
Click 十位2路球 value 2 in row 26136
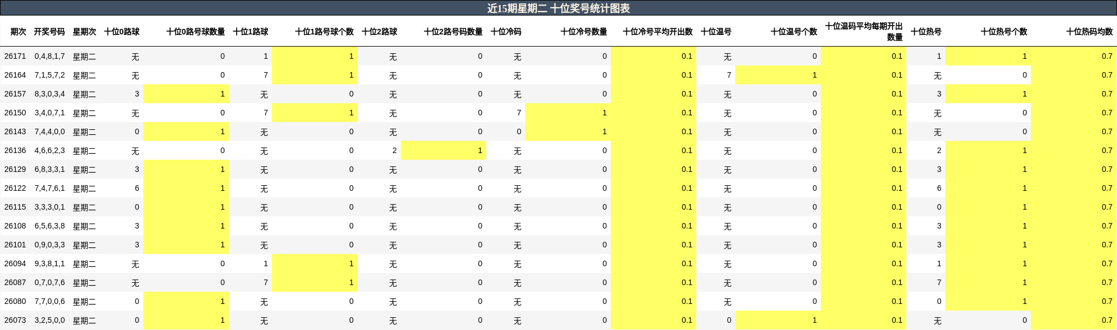(x=395, y=150)
